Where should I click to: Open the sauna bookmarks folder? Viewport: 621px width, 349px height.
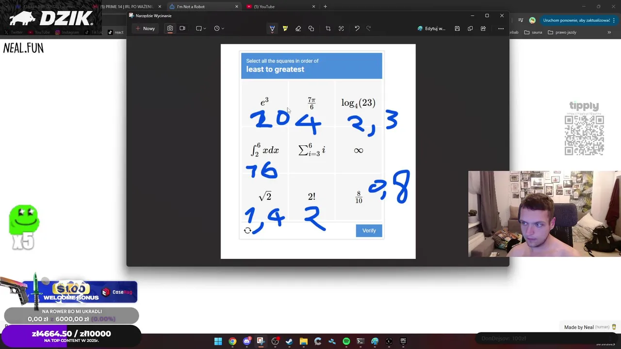[534, 32]
